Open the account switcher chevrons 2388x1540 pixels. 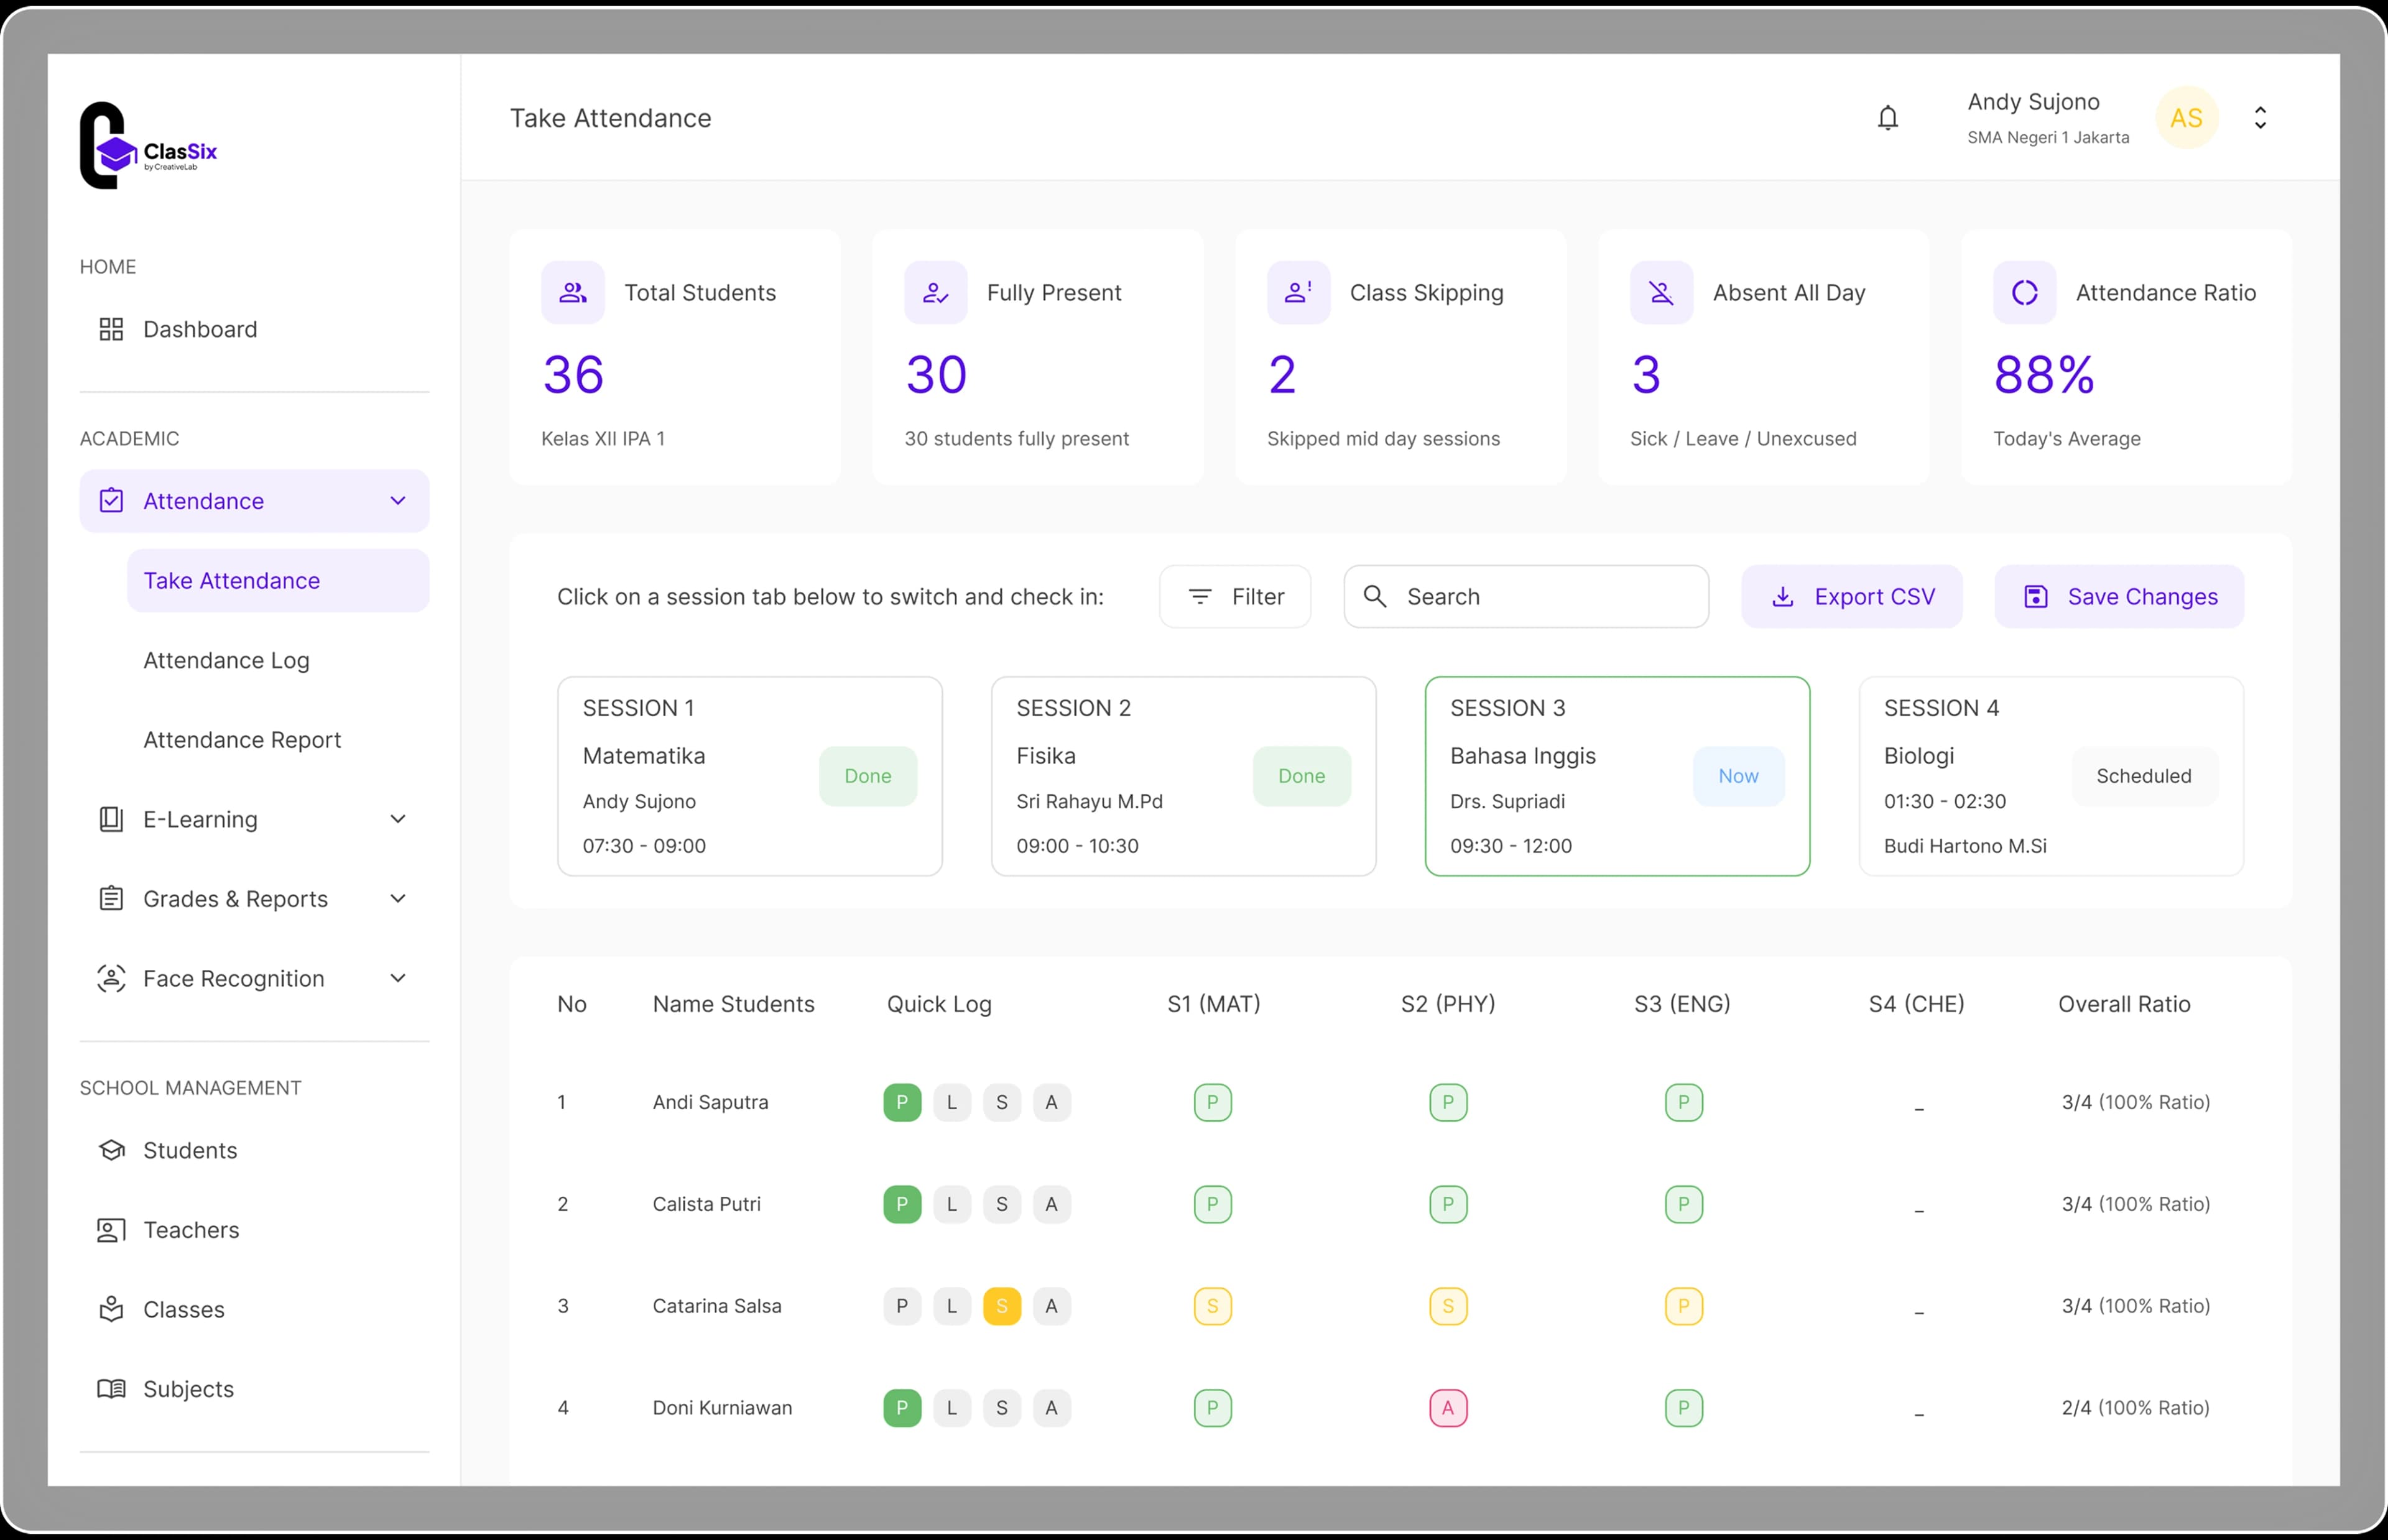[x=2260, y=118]
